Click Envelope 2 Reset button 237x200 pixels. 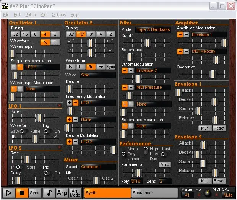pyautogui.click(x=219, y=181)
